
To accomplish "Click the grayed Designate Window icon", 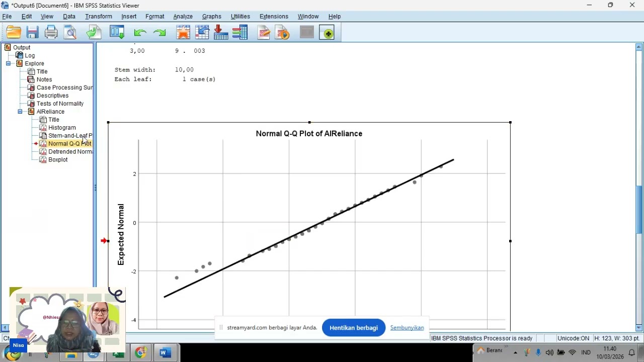I will tap(307, 33).
